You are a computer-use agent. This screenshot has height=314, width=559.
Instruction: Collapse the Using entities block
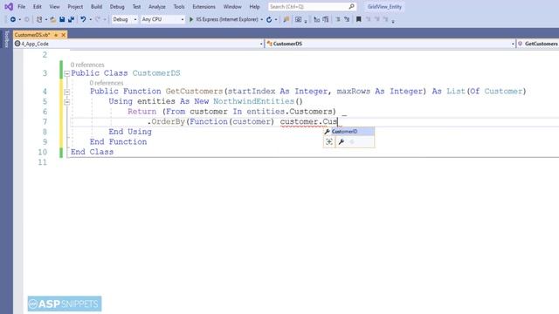[x=66, y=102]
